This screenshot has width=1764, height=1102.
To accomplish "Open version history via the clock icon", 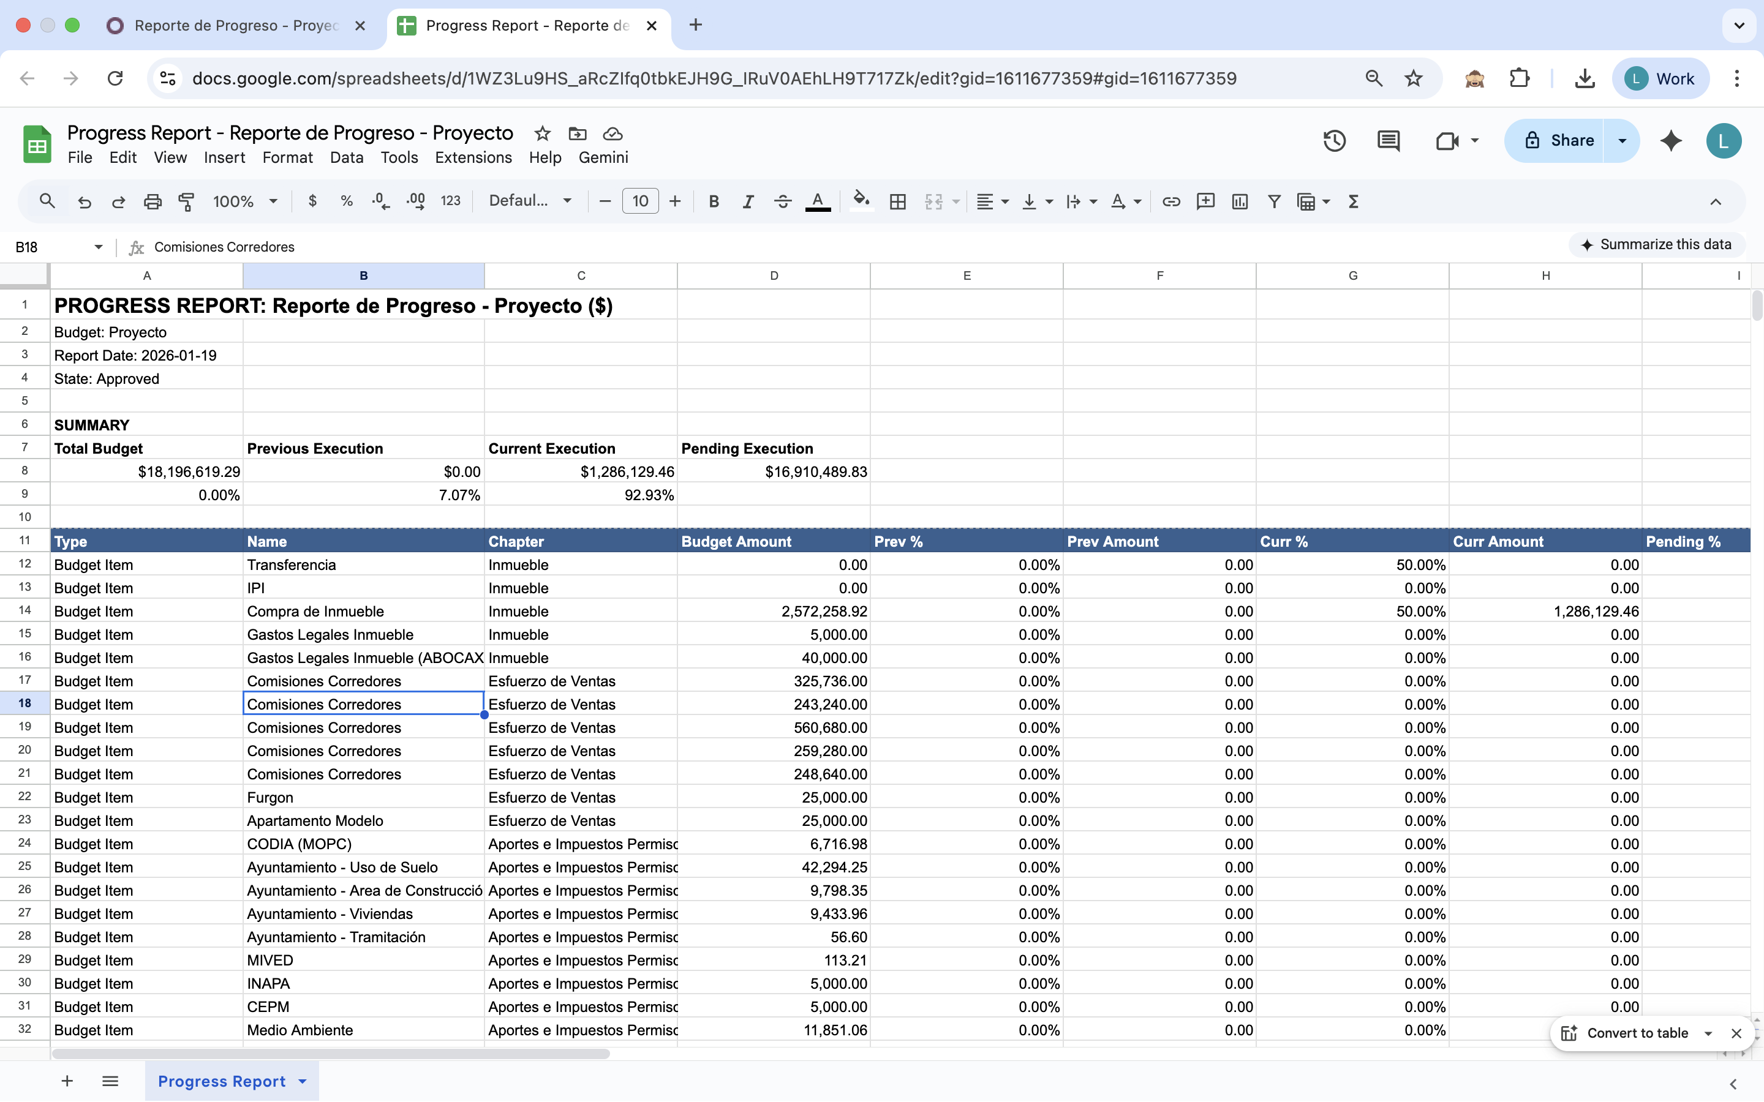I will coord(1335,140).
